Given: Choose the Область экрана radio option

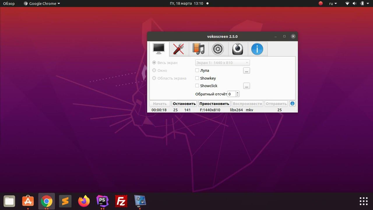Looking at the screenshot, I should pyautogui.click(x=169, y=78).
